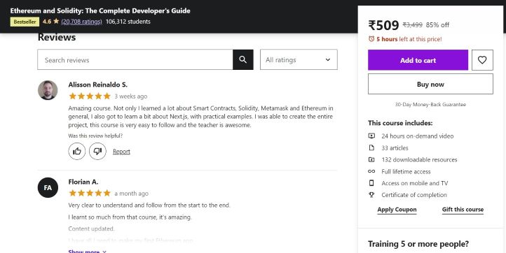Viewport: 506px width, 253px height.
Task: Click the ₹509 price
Action: pyautogui.click(x=383, y=25)
